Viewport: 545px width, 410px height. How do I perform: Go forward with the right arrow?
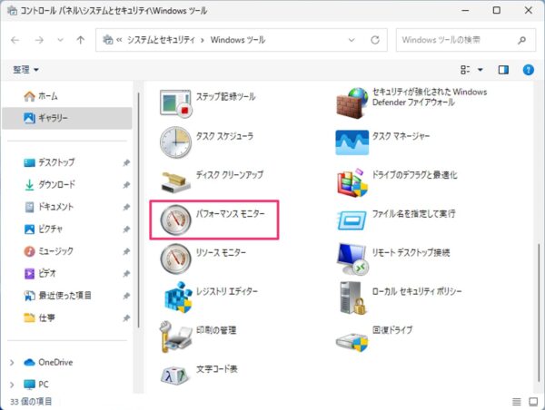click(x=39, y=40)
